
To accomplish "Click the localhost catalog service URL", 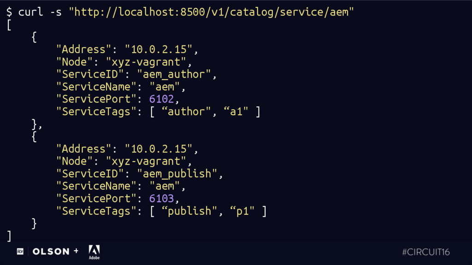I will point(211,12).
